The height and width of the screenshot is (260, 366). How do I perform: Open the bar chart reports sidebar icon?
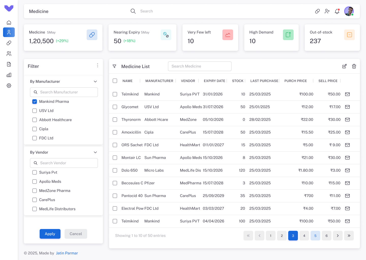click(9, 75)
